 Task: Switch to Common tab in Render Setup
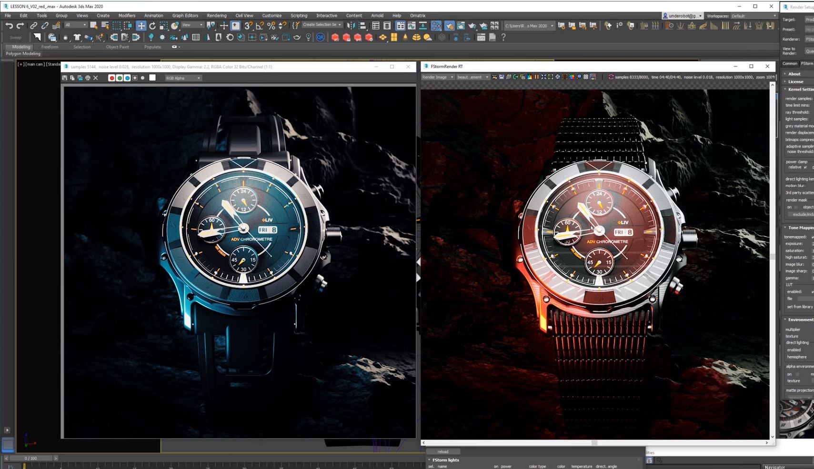point(790,64)
